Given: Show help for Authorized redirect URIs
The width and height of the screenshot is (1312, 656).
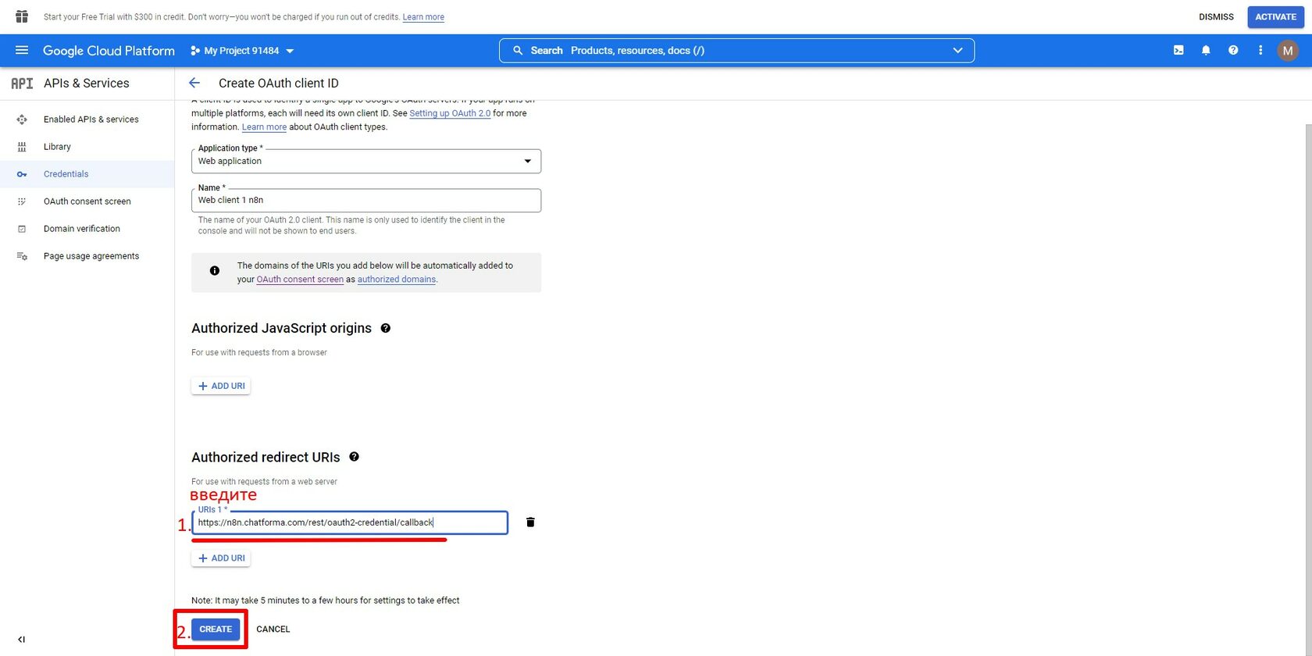Looking at the screenshot, I should 354,457.
